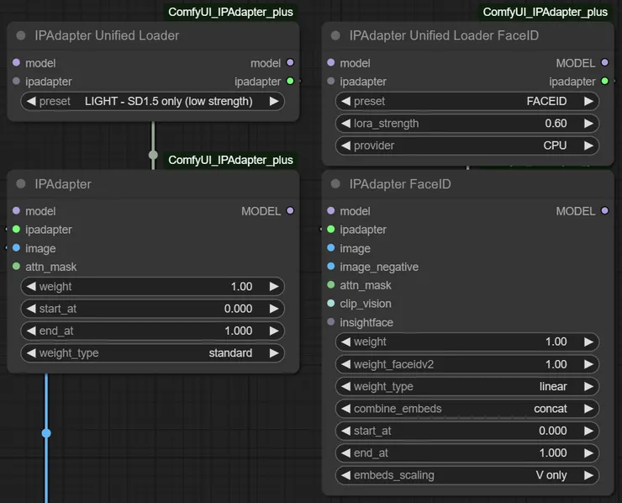Click green ipadapter input socket on IPAdapter node
The image size is (622, 503).
(16, 229)
